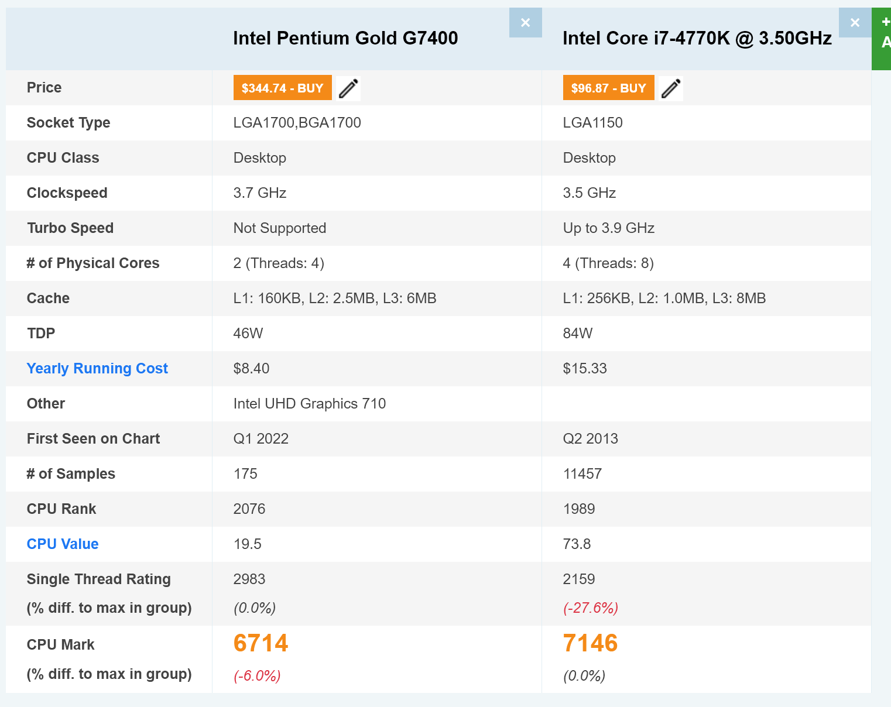This screenshot has height=707, width=891.
Task: Click the Price row label
Action: pos(44,87)
